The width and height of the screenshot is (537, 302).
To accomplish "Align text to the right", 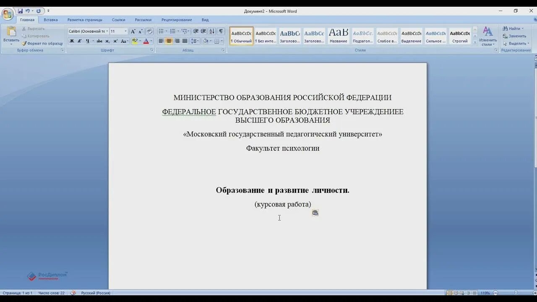I will click(x=177, y=41).
